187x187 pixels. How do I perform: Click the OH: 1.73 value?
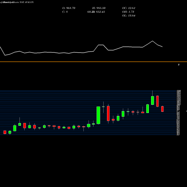(128, 12)
